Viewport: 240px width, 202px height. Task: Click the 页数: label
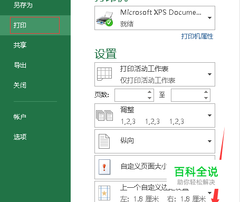point(102,95)
